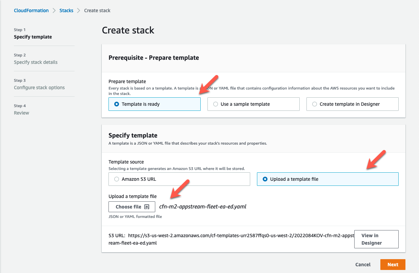Open the Stacks breadcrumb link
This screenshot has height=273, width=419.
tap(66, 10)
